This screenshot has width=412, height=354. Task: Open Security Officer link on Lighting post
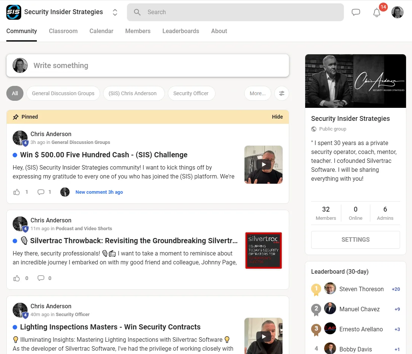coord(73,314)
